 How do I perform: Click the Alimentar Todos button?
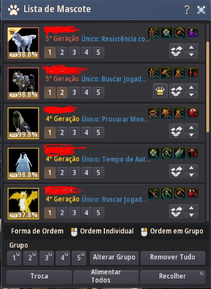tap(106, 276)
